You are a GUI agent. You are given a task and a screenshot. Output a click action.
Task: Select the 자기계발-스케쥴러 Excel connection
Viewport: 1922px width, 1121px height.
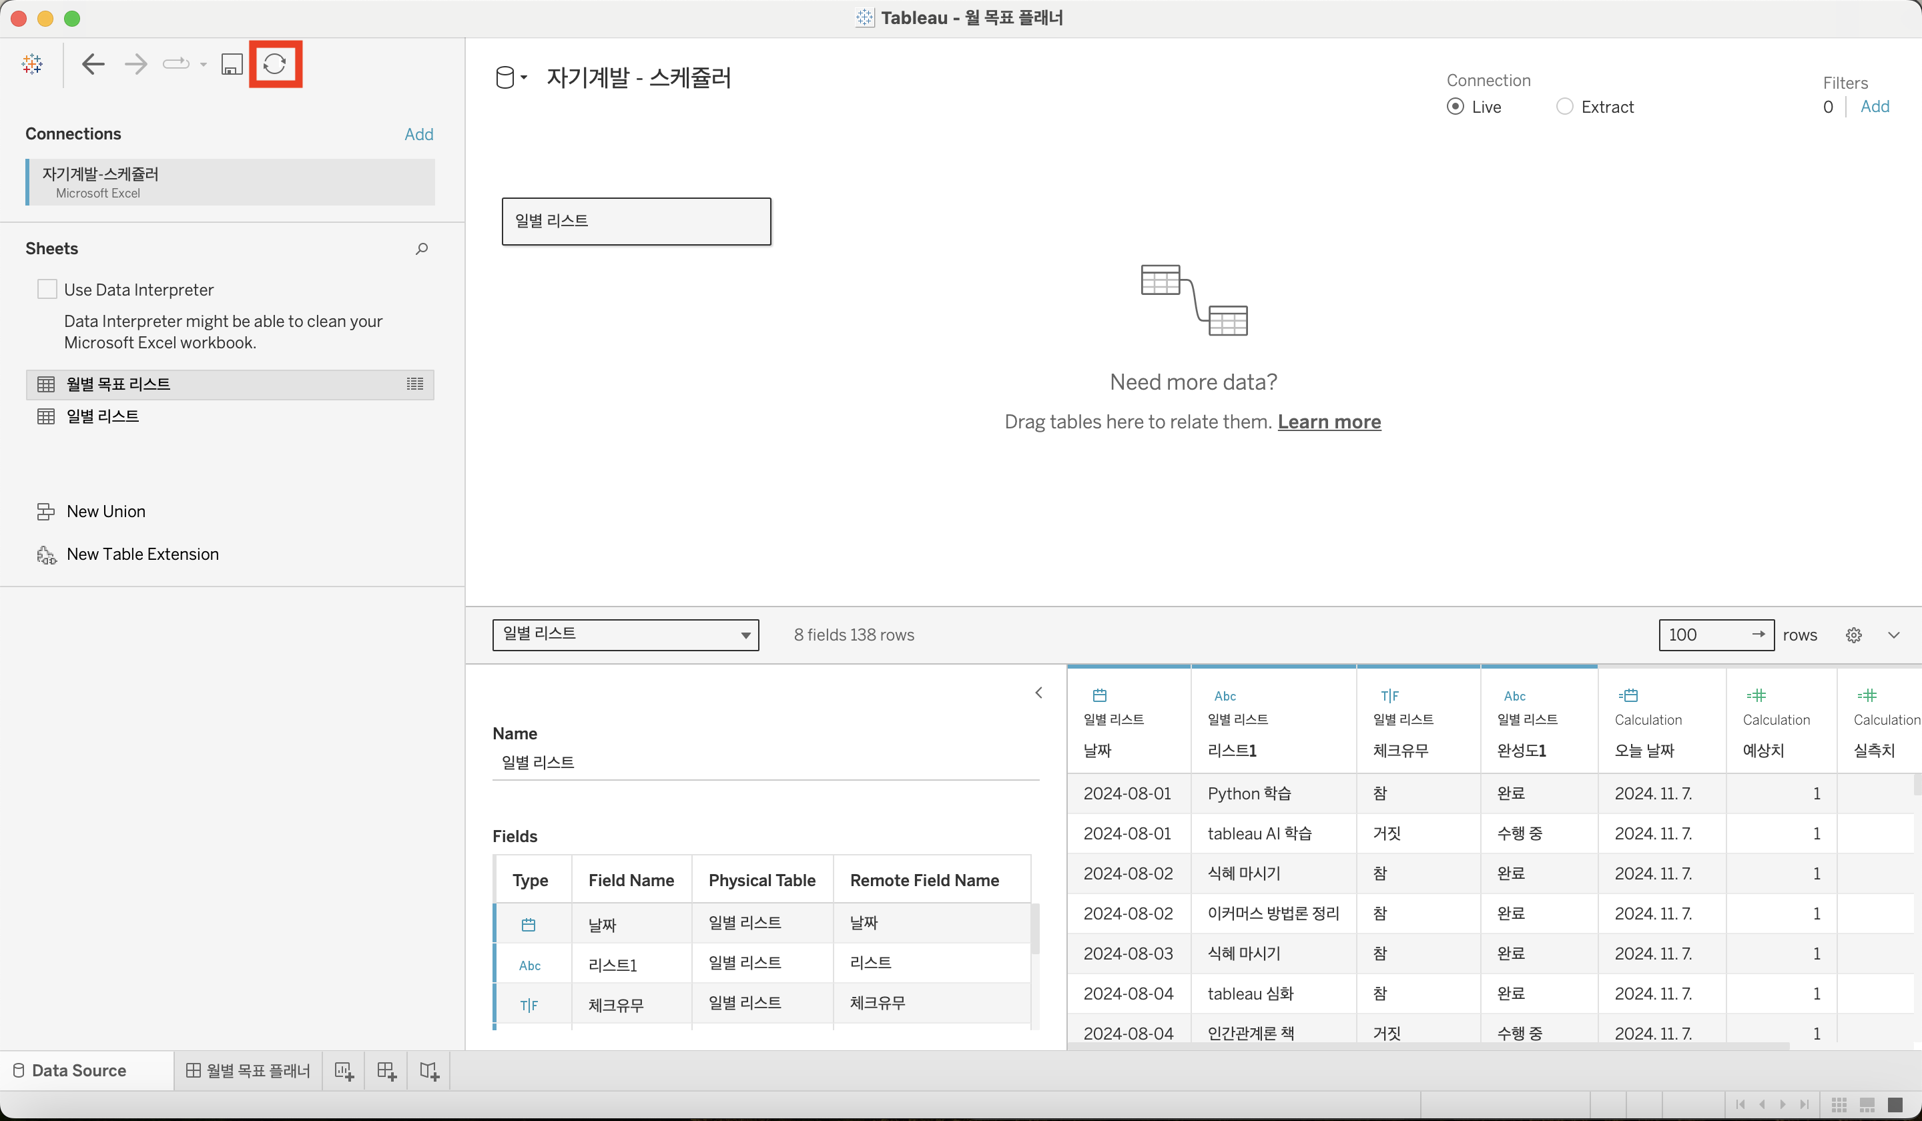point(230,182)
